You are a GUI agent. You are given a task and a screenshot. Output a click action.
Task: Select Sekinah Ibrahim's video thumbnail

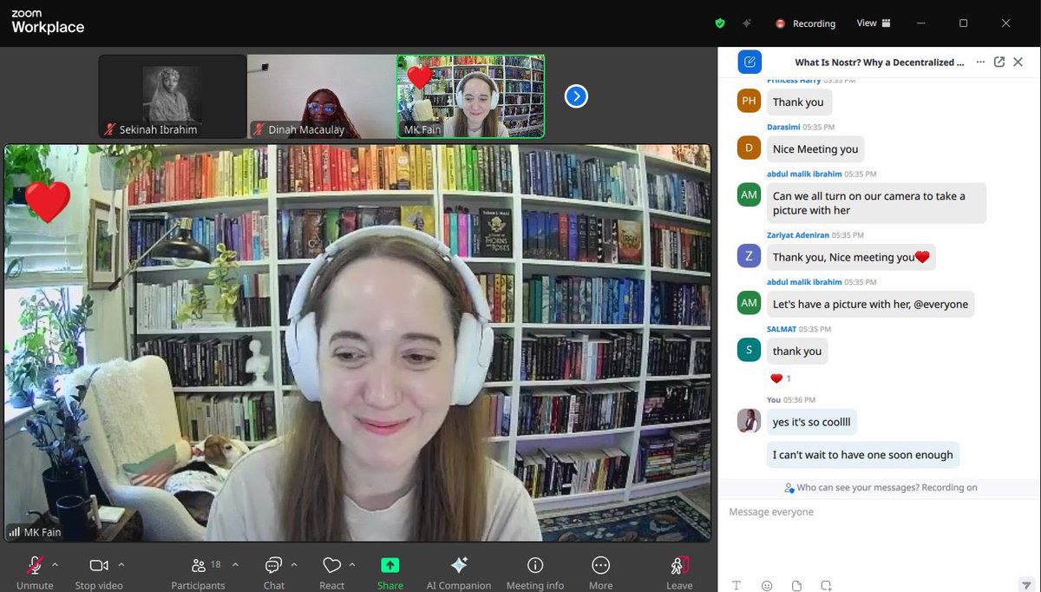[173, 96]
